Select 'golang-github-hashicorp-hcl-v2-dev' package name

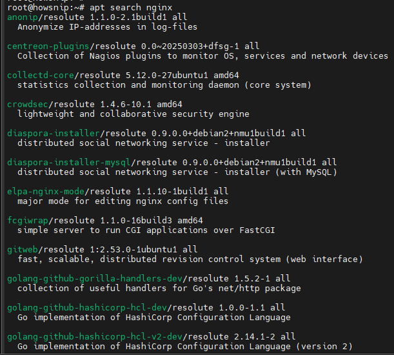point(95,337)
